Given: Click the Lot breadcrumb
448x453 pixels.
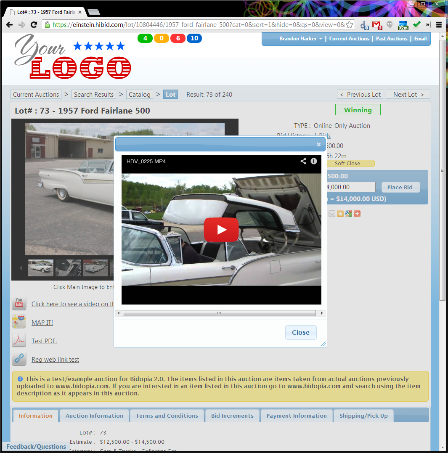Looking at the screenshot, I should coord(170,95).
